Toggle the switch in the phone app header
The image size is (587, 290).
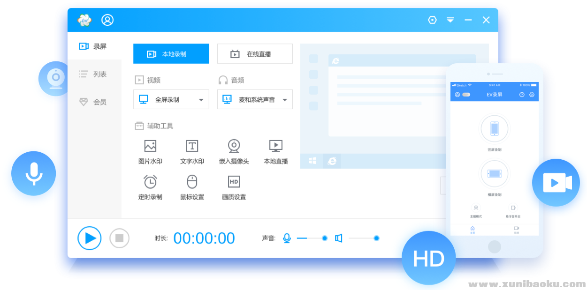pos(466,95)
